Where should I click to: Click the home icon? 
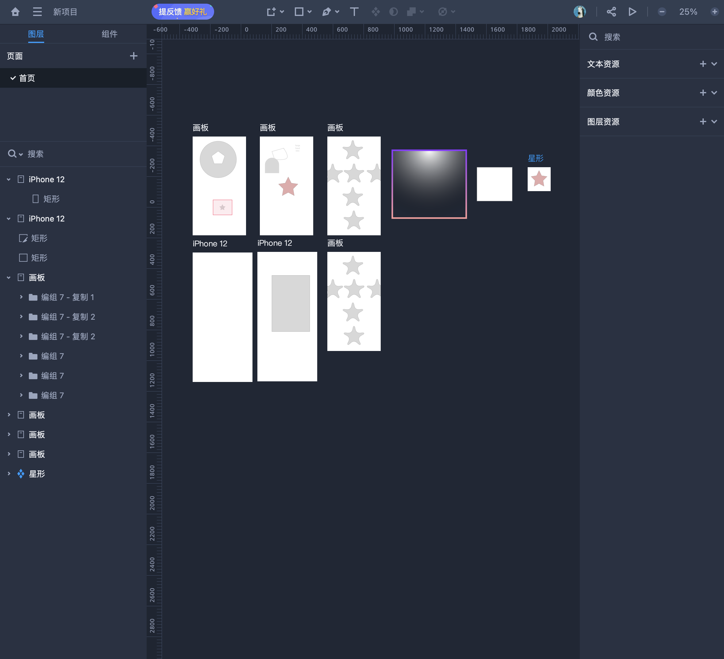(x=15, y=12)
